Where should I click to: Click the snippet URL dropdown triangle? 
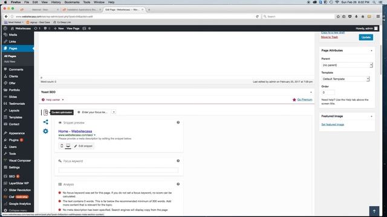point(94,135)
